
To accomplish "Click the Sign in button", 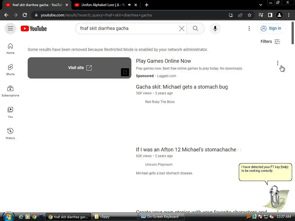I will click(271, 28).
